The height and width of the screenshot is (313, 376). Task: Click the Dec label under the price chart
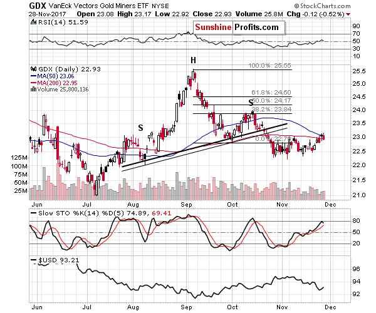[331, 205]
